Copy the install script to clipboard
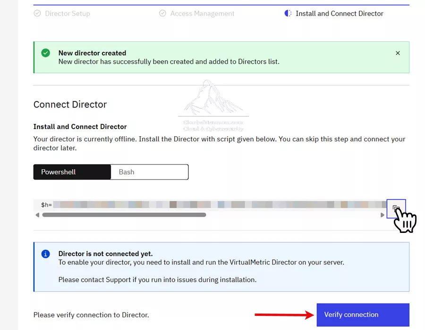The height and width of the screenshot is (330, 425). pyautogui.click(x=396, y=208)
